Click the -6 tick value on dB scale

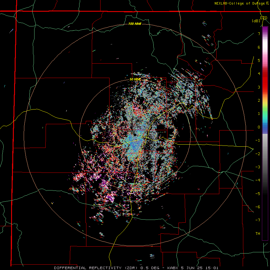pos(258,207)
